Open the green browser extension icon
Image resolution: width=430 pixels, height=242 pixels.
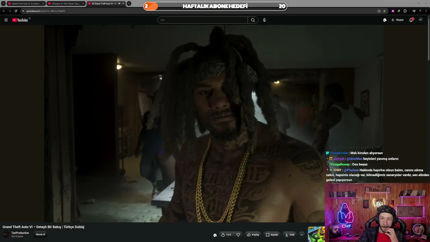pyautogui.click(x=399, y=11)
